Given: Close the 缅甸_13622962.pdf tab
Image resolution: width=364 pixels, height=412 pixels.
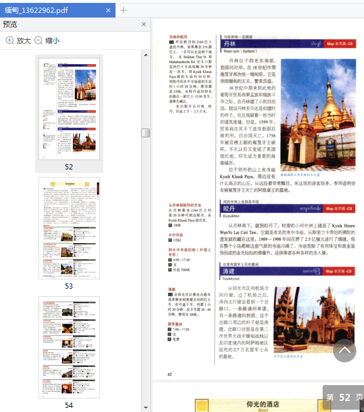Looking at the screenshot, I should [x=108, y=11].
